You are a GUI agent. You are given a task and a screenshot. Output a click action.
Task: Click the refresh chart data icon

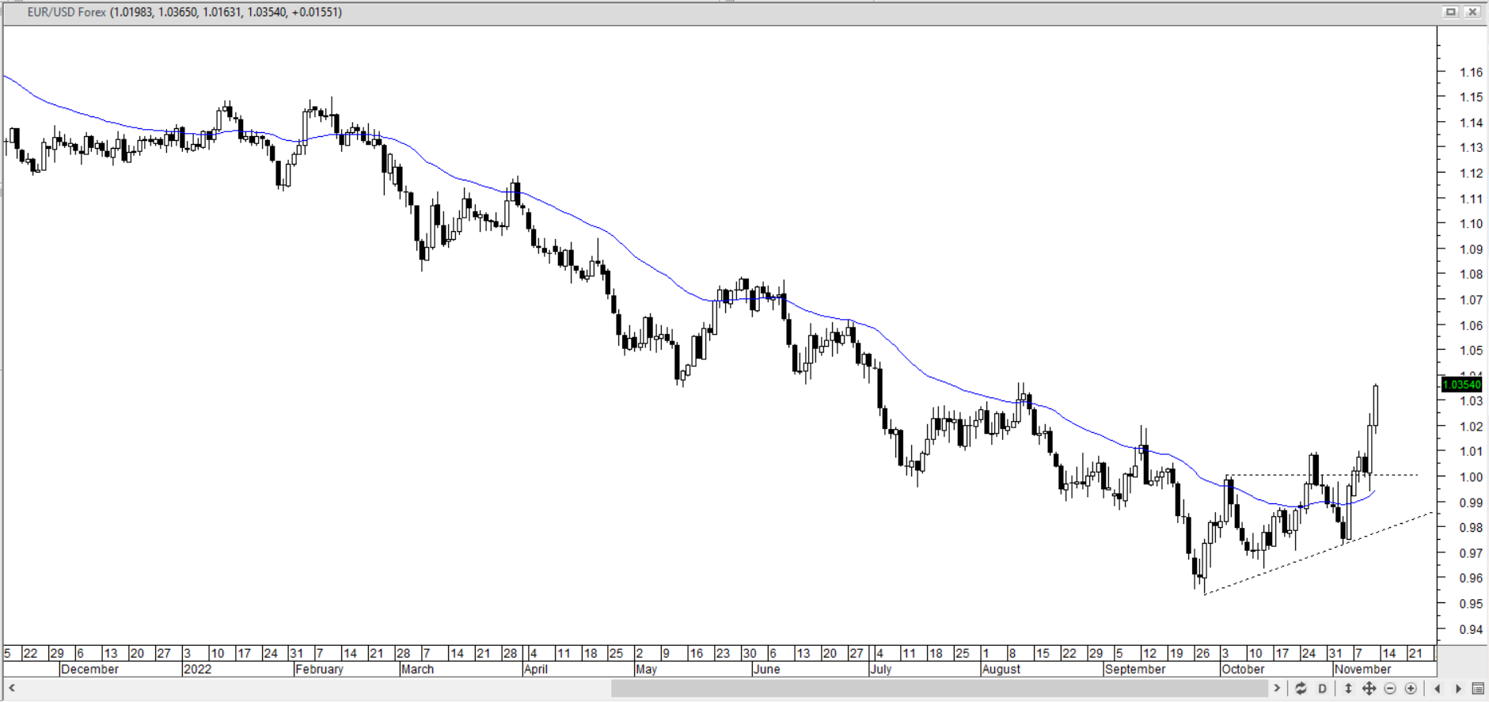(1301, 689)
